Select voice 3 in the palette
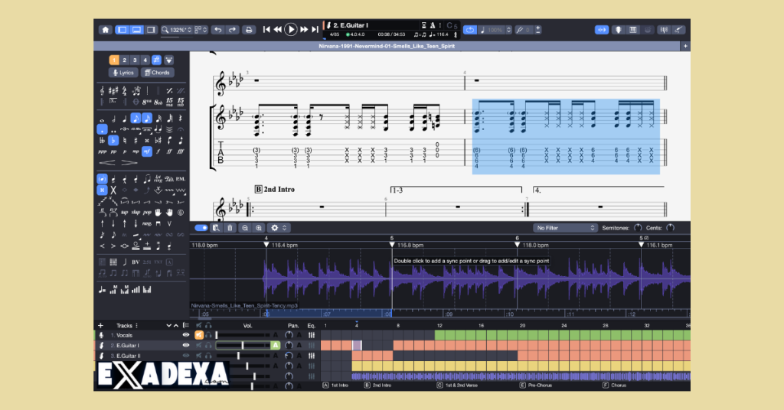Screen dimensions: 784x410 [135, 60]
